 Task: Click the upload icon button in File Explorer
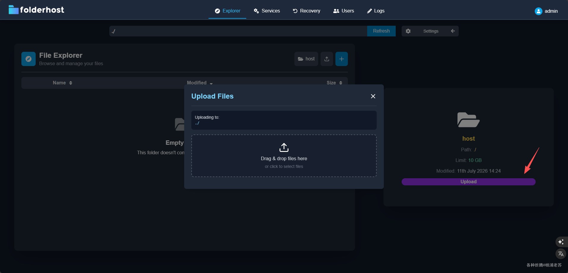(327, 59)
